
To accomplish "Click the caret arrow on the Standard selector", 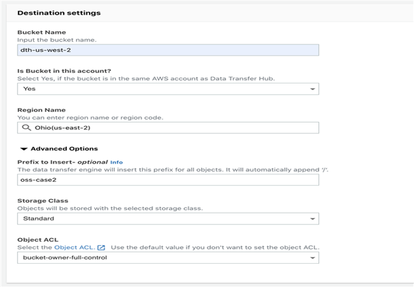I will [x=312, y=218].
